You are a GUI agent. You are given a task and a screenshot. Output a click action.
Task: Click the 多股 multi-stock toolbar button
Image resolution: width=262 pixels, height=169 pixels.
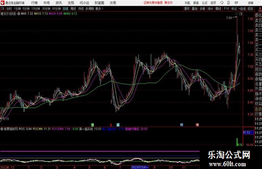coord(202,9)
